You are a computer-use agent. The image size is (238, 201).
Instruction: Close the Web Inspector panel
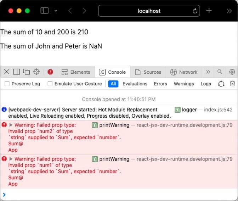click(x=7, y=72)
